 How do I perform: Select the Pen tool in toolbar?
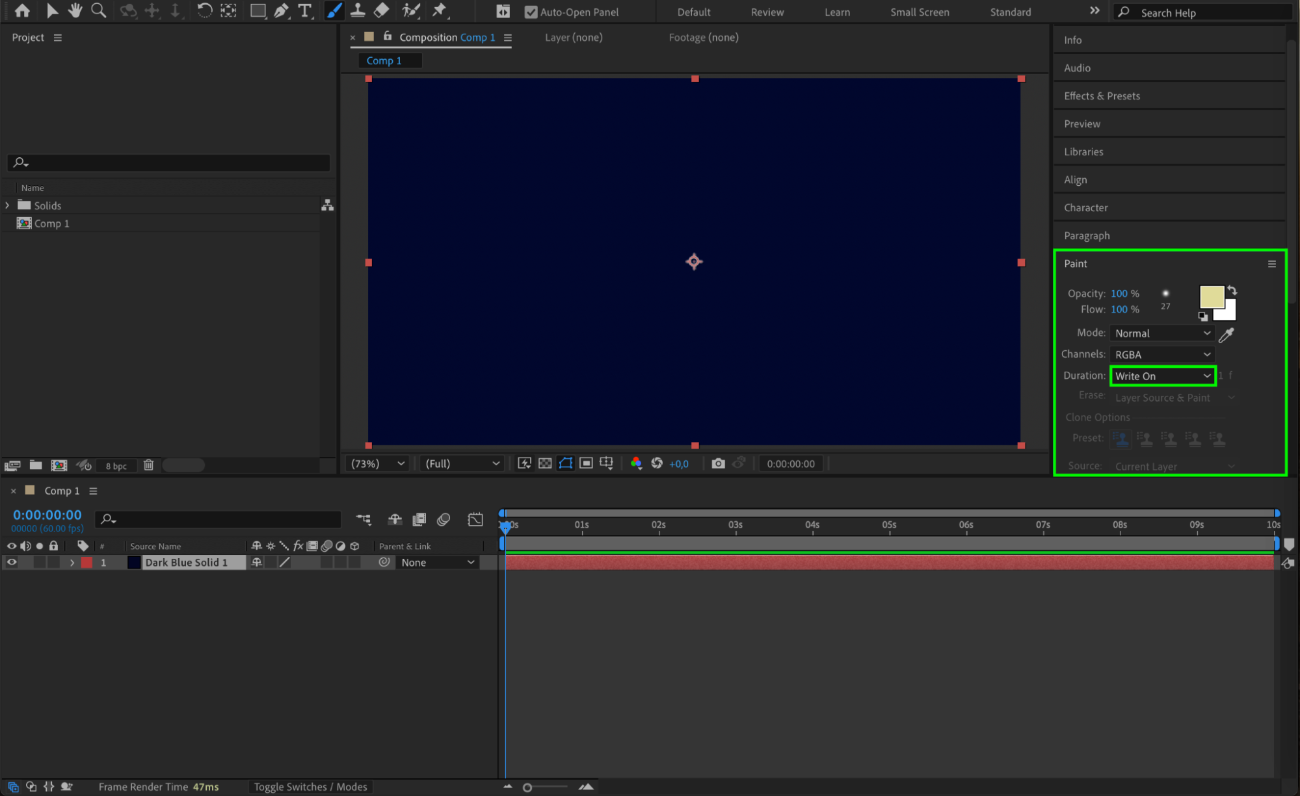281,11
